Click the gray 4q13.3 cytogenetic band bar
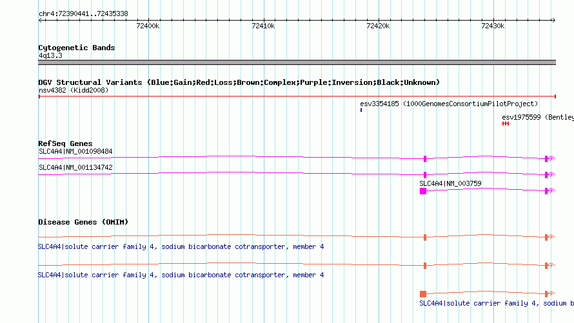 point(297,62)
